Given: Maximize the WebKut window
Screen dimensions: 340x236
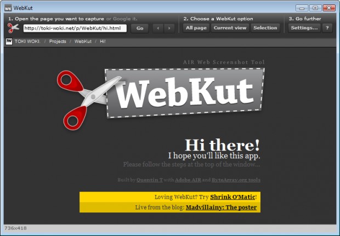Looking at the screenshot, I should pyautogui.click(x=315, y=8).
